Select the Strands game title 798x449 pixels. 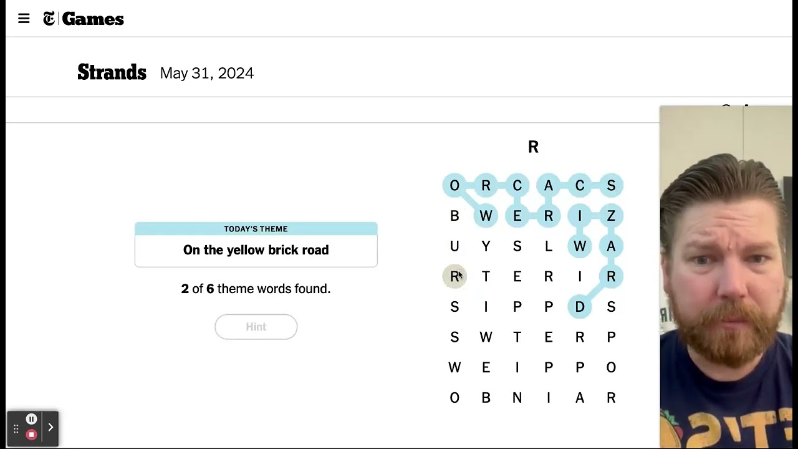[112, 72]
